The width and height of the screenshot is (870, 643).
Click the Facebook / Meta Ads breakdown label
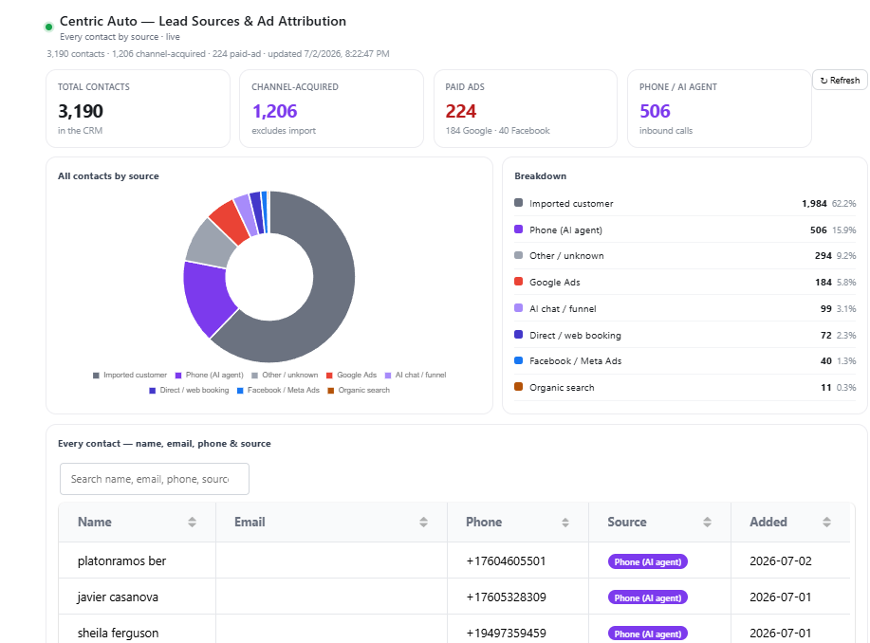(575, 361)
